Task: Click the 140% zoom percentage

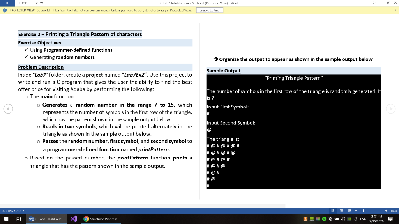Action: pos(394,211)
